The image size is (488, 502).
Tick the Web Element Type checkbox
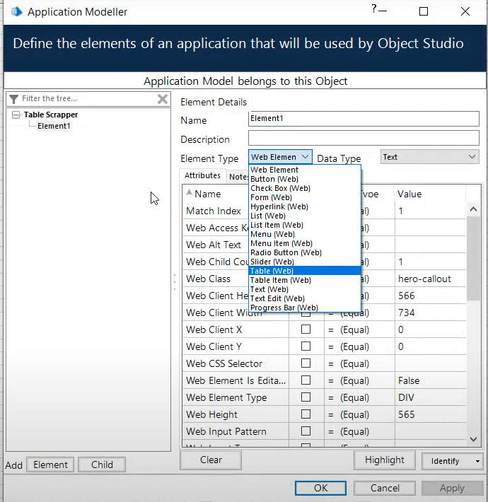click(306, 397)
